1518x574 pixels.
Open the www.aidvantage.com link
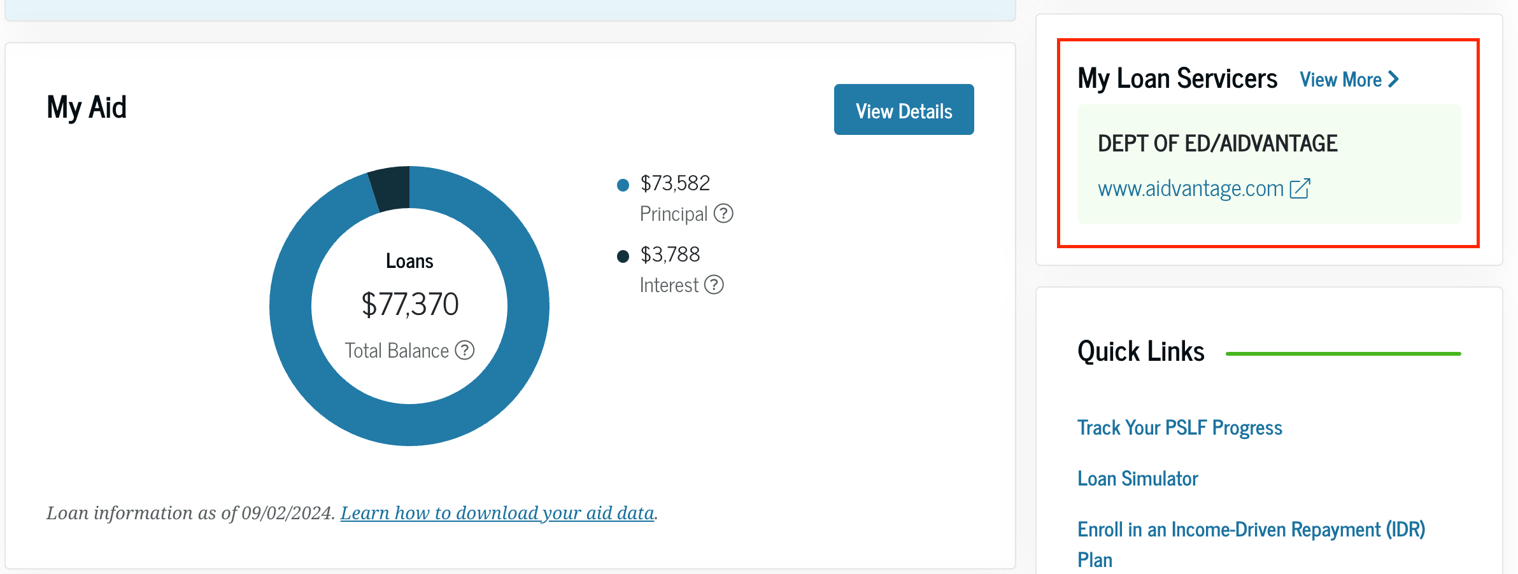[1191, 187]
